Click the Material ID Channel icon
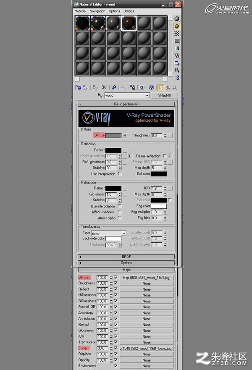 [142, 87]
